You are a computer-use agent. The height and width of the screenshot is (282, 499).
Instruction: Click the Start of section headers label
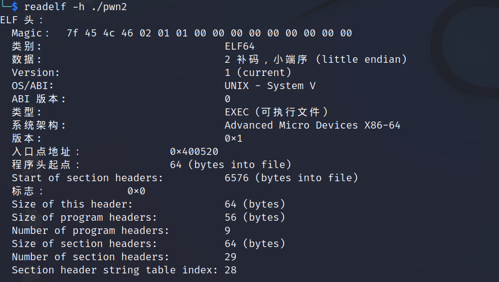pyautogui.click(x=87, y=178)
